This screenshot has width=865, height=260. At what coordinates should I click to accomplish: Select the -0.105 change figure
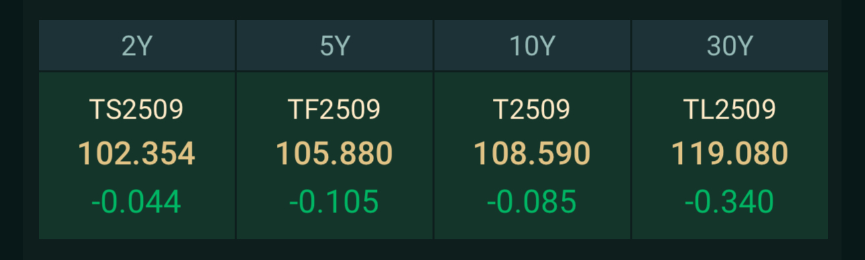tap(335, 202)
